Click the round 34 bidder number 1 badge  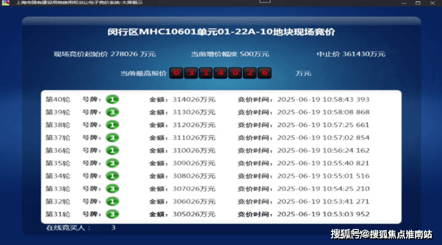[112, 176]
